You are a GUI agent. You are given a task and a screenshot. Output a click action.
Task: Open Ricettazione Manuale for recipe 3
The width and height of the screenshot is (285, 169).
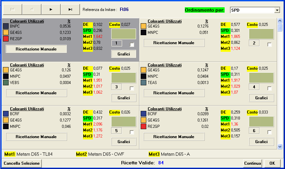point(36,93)
